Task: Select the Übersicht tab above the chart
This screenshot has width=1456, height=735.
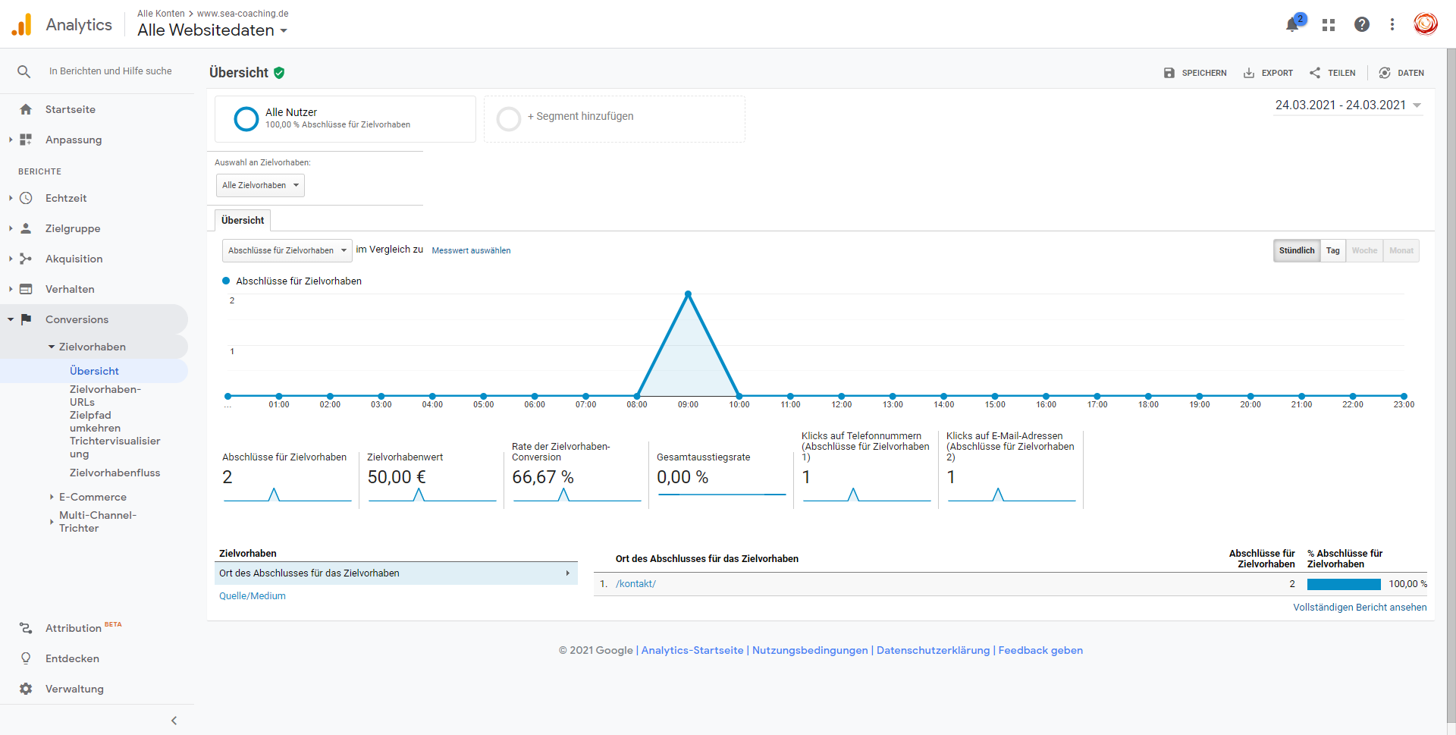Action: click(243, 220)
